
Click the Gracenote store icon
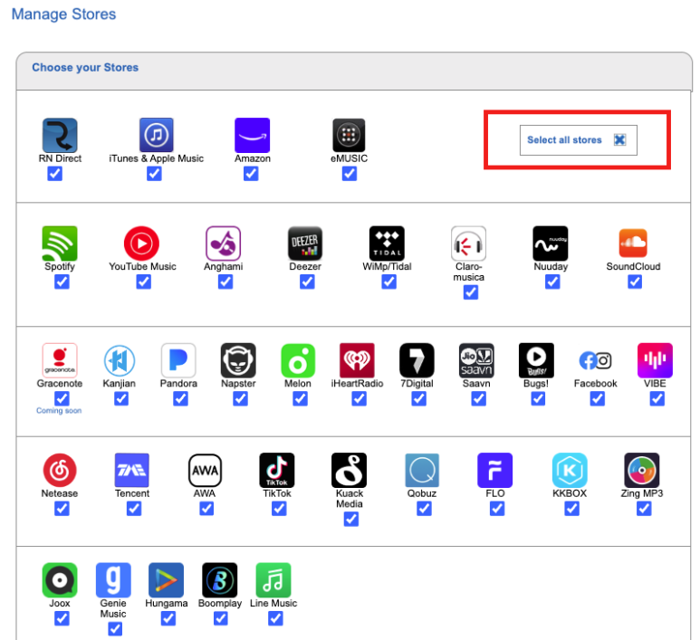[x=60, y=360]
